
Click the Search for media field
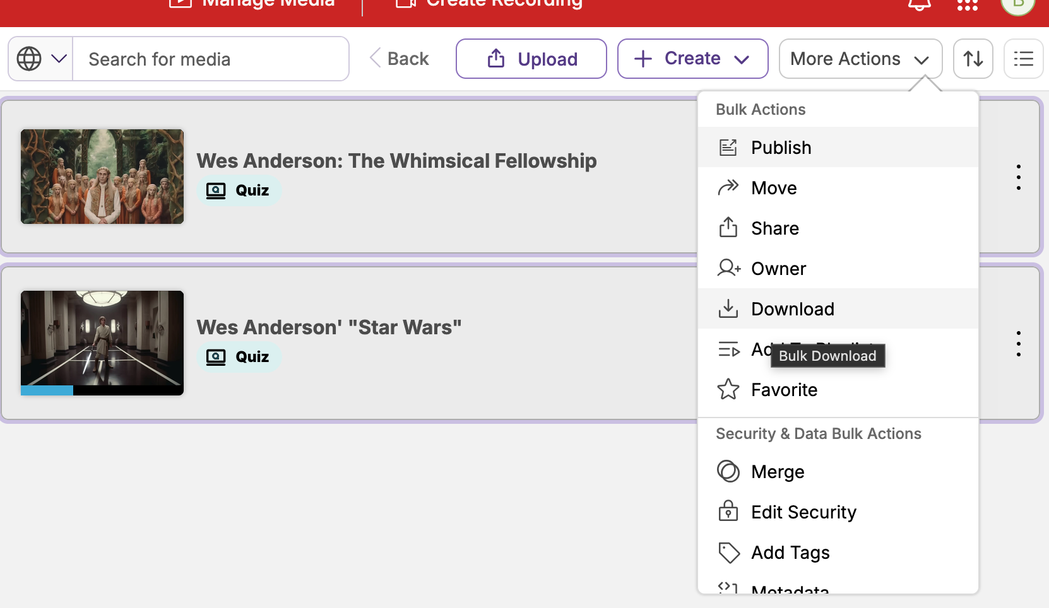click(211, 59)
